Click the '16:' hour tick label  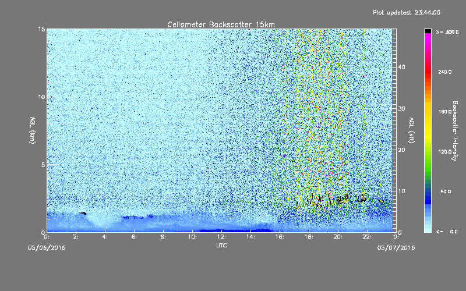[280, 237]
